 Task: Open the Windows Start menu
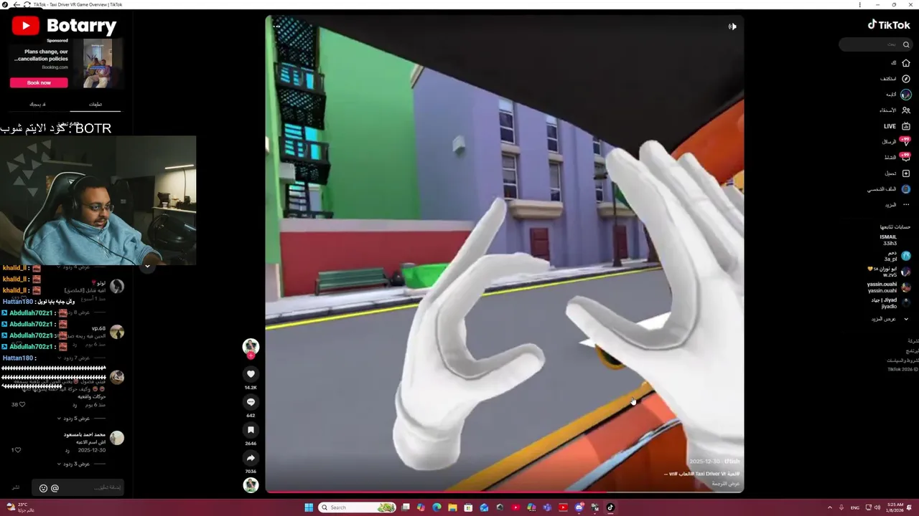[309, 507]
